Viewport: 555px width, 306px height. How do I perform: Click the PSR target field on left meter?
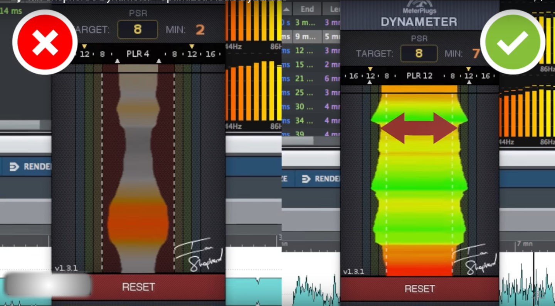pyautogui.click(x=138, y=30)
